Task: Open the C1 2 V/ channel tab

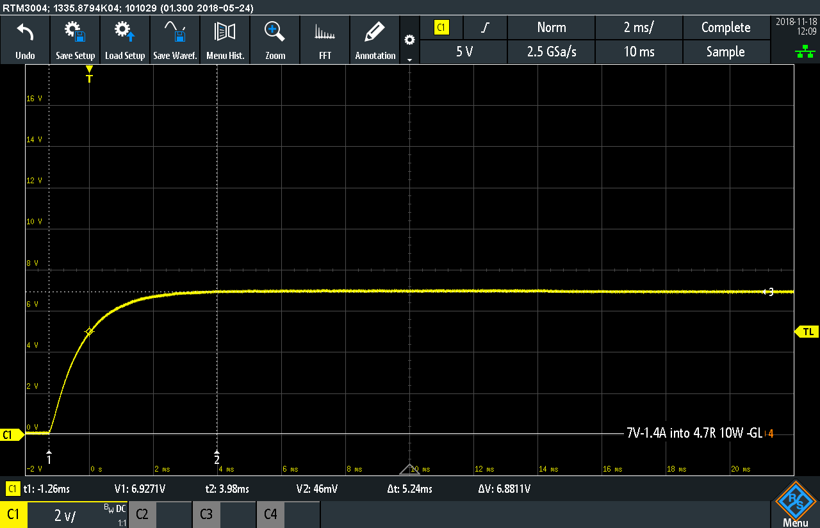Action: click(64, 515)
